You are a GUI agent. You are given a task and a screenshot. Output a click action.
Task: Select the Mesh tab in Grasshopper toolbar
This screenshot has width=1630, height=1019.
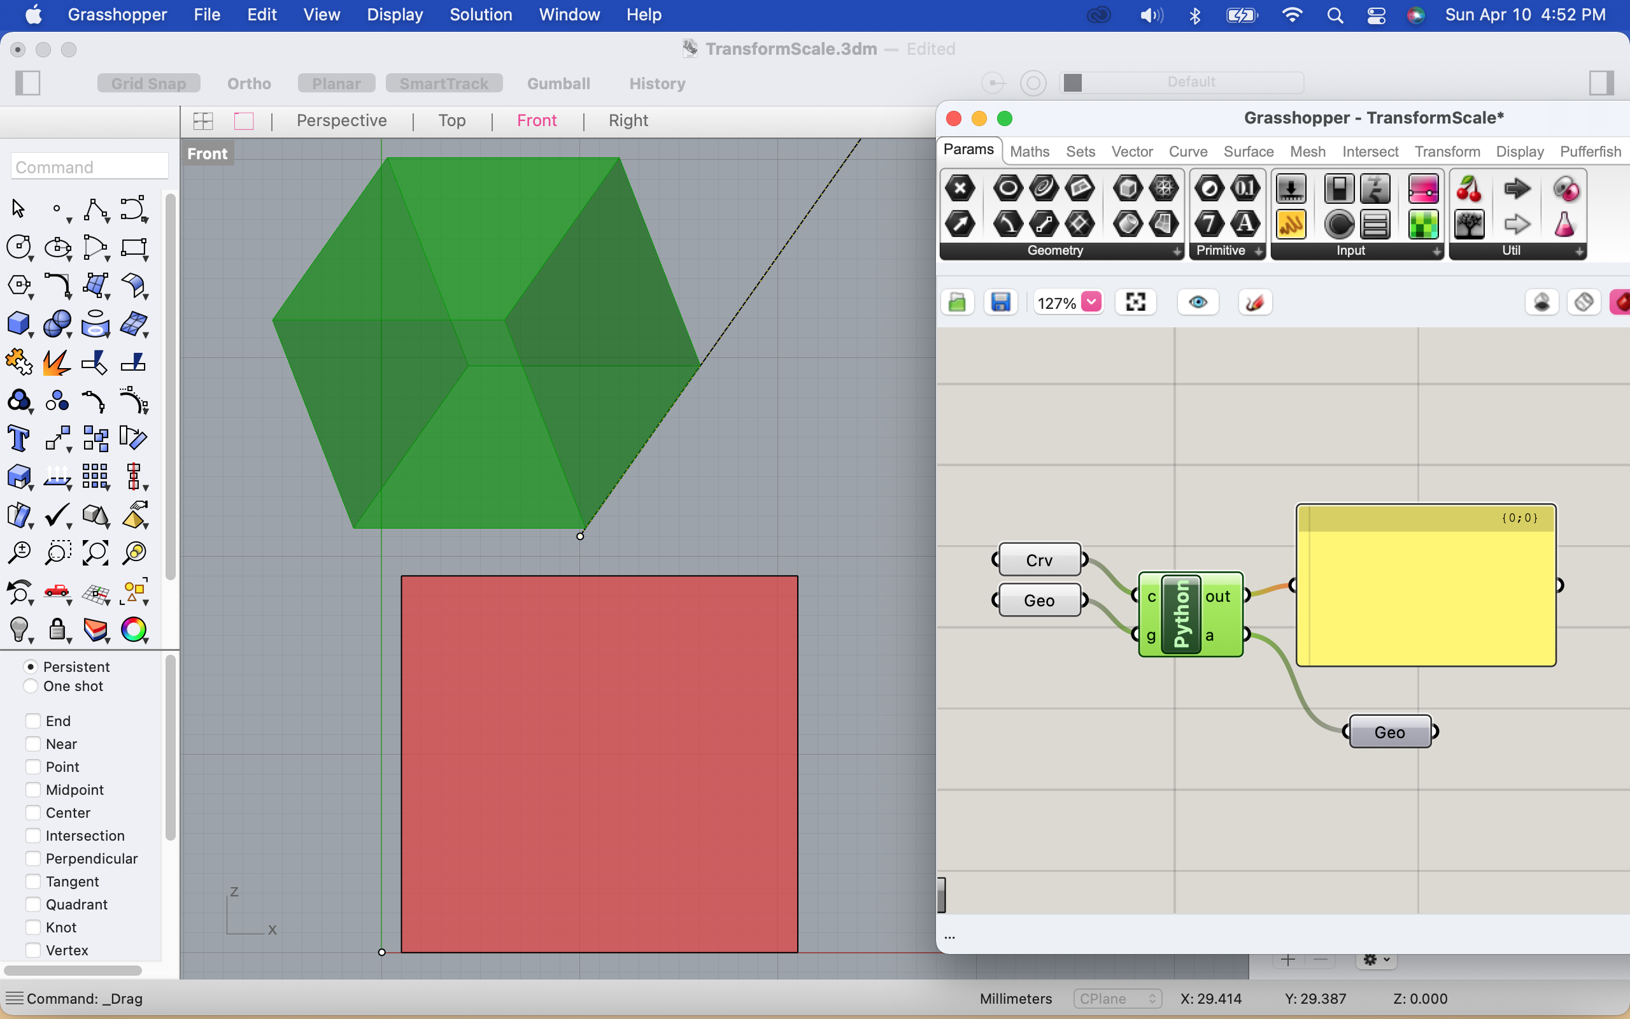pyautogui.click(x=1306, y=150)
